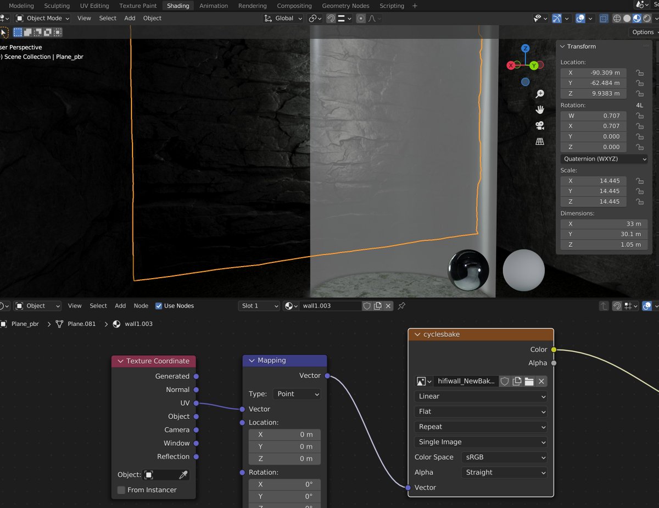Click the Dimensions Y value 30.1 m
The image size is (659, 508).
(x=605, y=234)
